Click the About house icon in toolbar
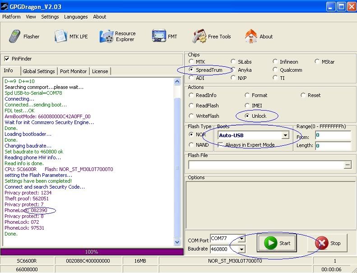Viewport: 357px width, 273px height. [251, 36]
